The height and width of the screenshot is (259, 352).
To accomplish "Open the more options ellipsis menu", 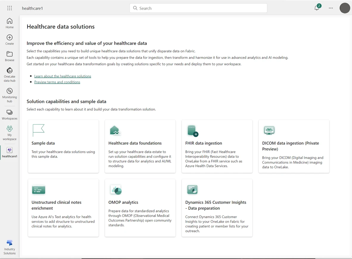I will (331, 8).
